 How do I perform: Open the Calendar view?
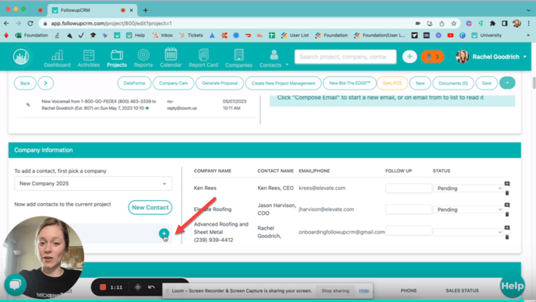pos(171,58)
